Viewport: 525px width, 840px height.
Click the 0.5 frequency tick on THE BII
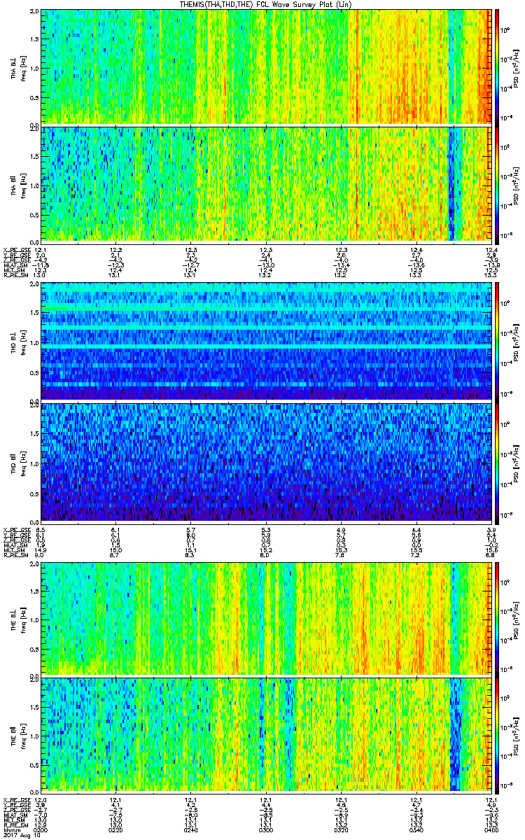tap(34, 764)
